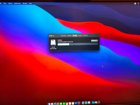Open the Reminders app in Dock

70,103
